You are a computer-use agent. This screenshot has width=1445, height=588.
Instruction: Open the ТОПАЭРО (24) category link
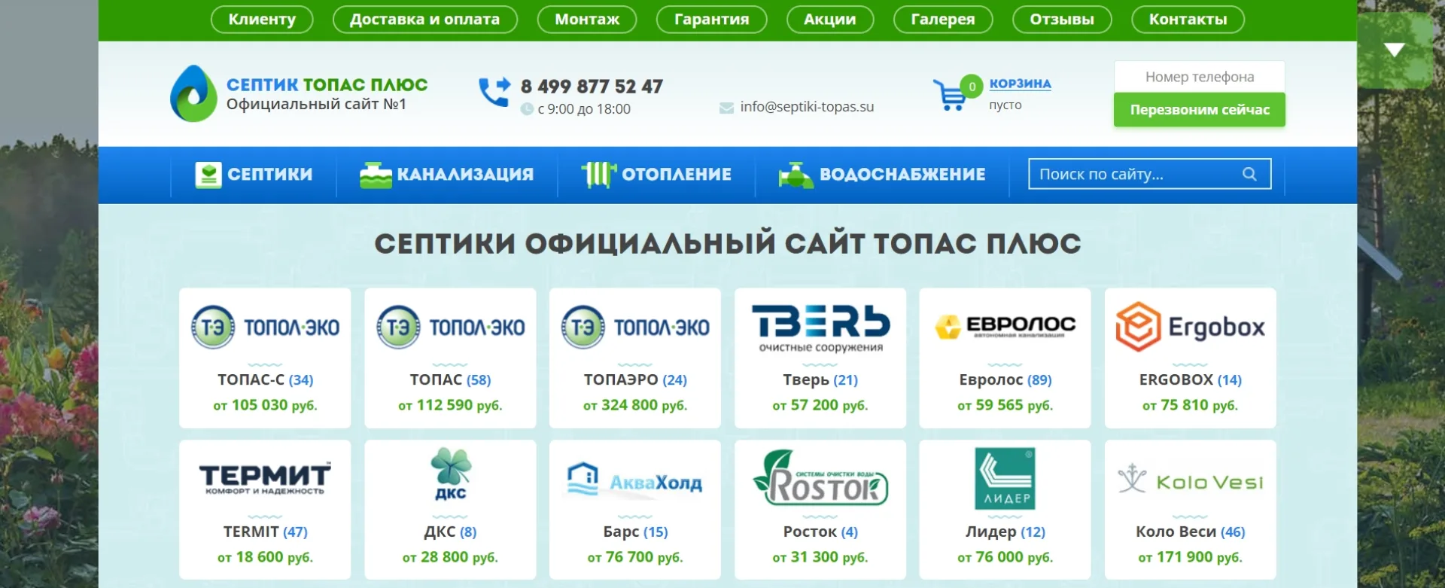click(635, 380)
